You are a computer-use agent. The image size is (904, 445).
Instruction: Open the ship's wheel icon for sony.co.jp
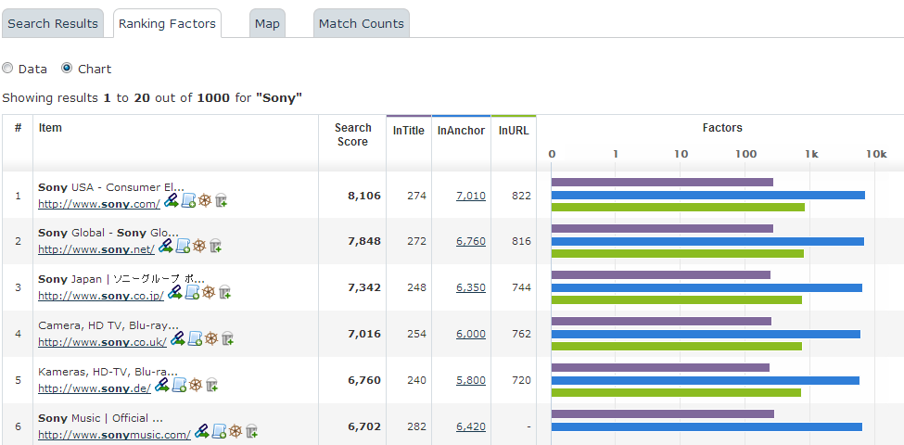209,292
